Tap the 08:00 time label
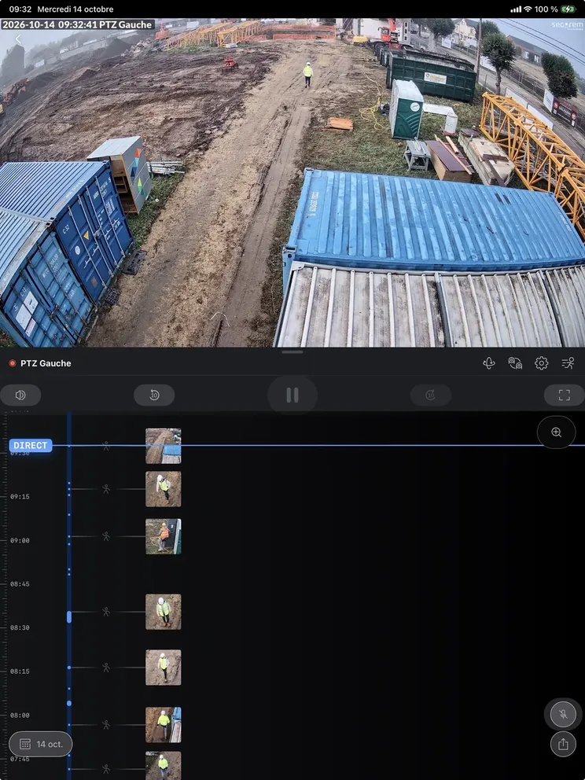Viewport: 585px width, 780px height. (20, 716)
